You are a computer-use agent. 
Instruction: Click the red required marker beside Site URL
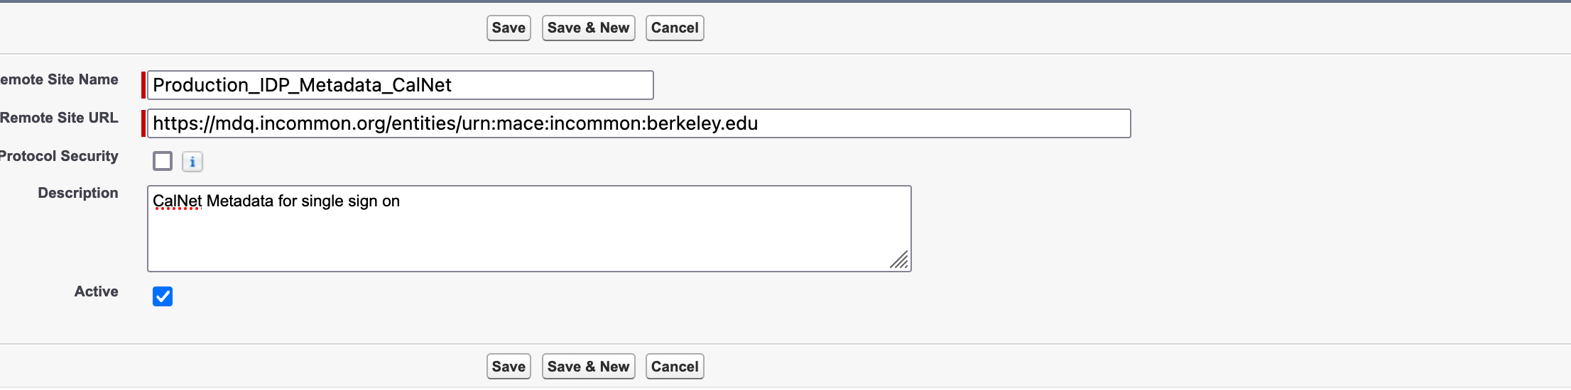tap(143, 123)
